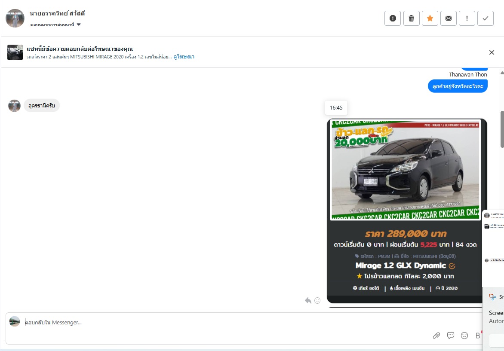Open saved replies speech bubble icon

[x=450, y=336]
